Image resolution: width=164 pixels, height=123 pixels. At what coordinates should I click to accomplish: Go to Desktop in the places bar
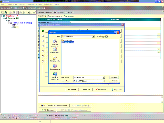coord(55,51)
